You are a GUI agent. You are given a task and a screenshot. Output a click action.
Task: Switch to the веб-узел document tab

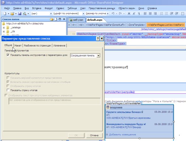click(77, 20)
